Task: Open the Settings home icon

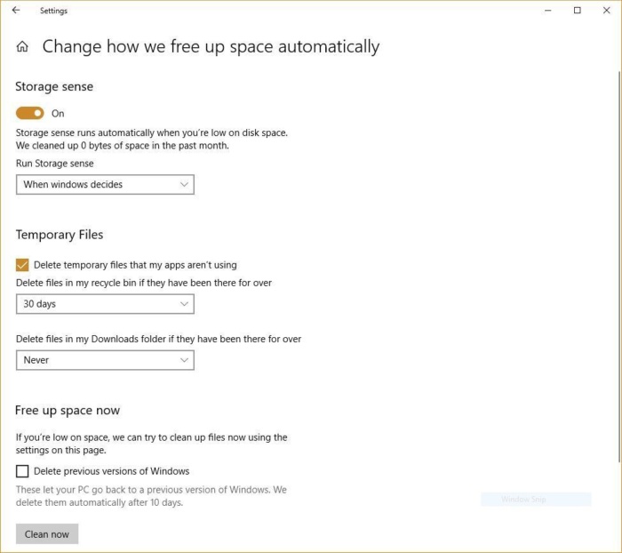Action: coord(22,47)
